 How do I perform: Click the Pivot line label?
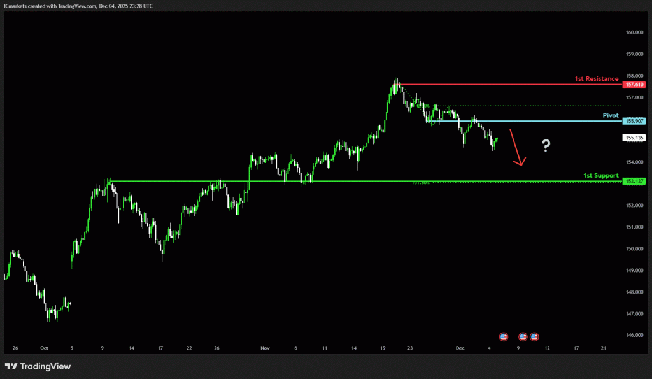pos(611,115)
